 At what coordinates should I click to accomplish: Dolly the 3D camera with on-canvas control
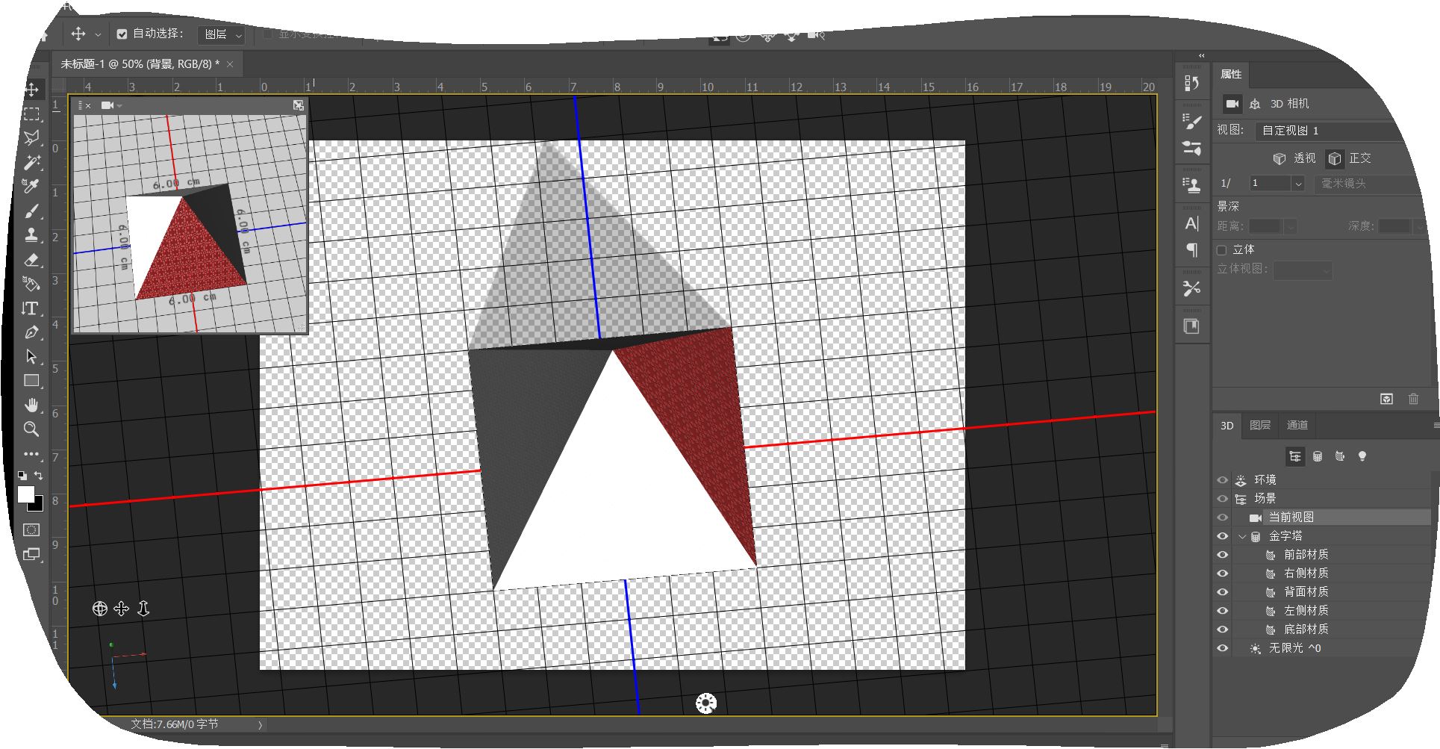143,609
